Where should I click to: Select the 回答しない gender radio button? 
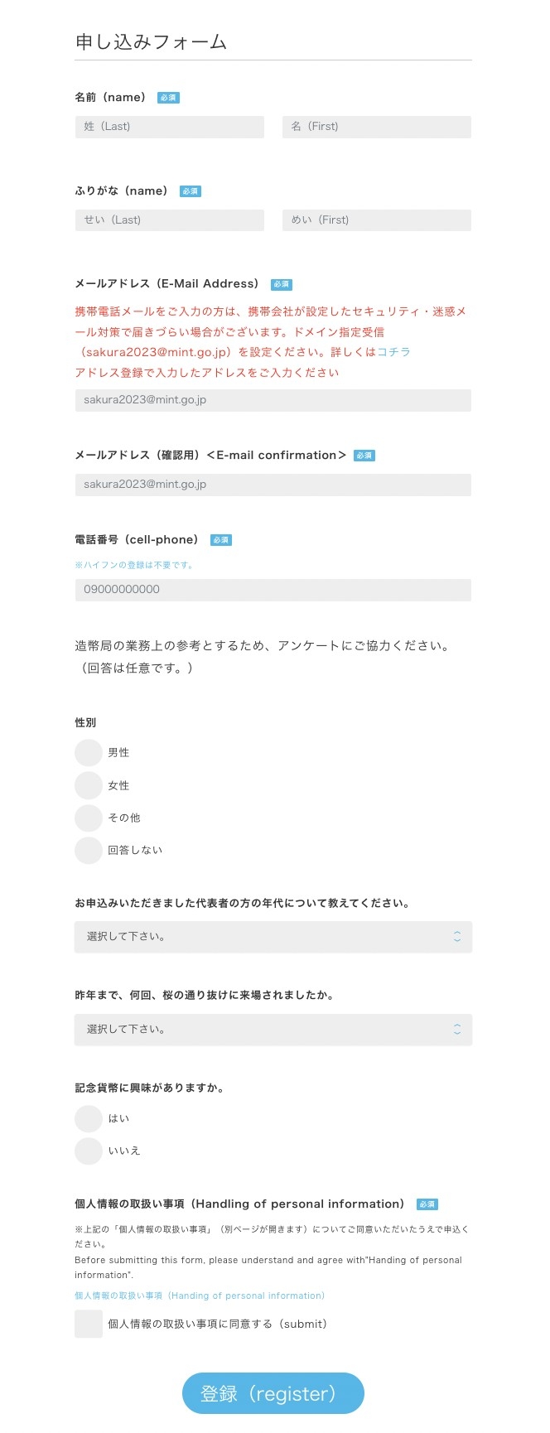(x=89, y=850)
